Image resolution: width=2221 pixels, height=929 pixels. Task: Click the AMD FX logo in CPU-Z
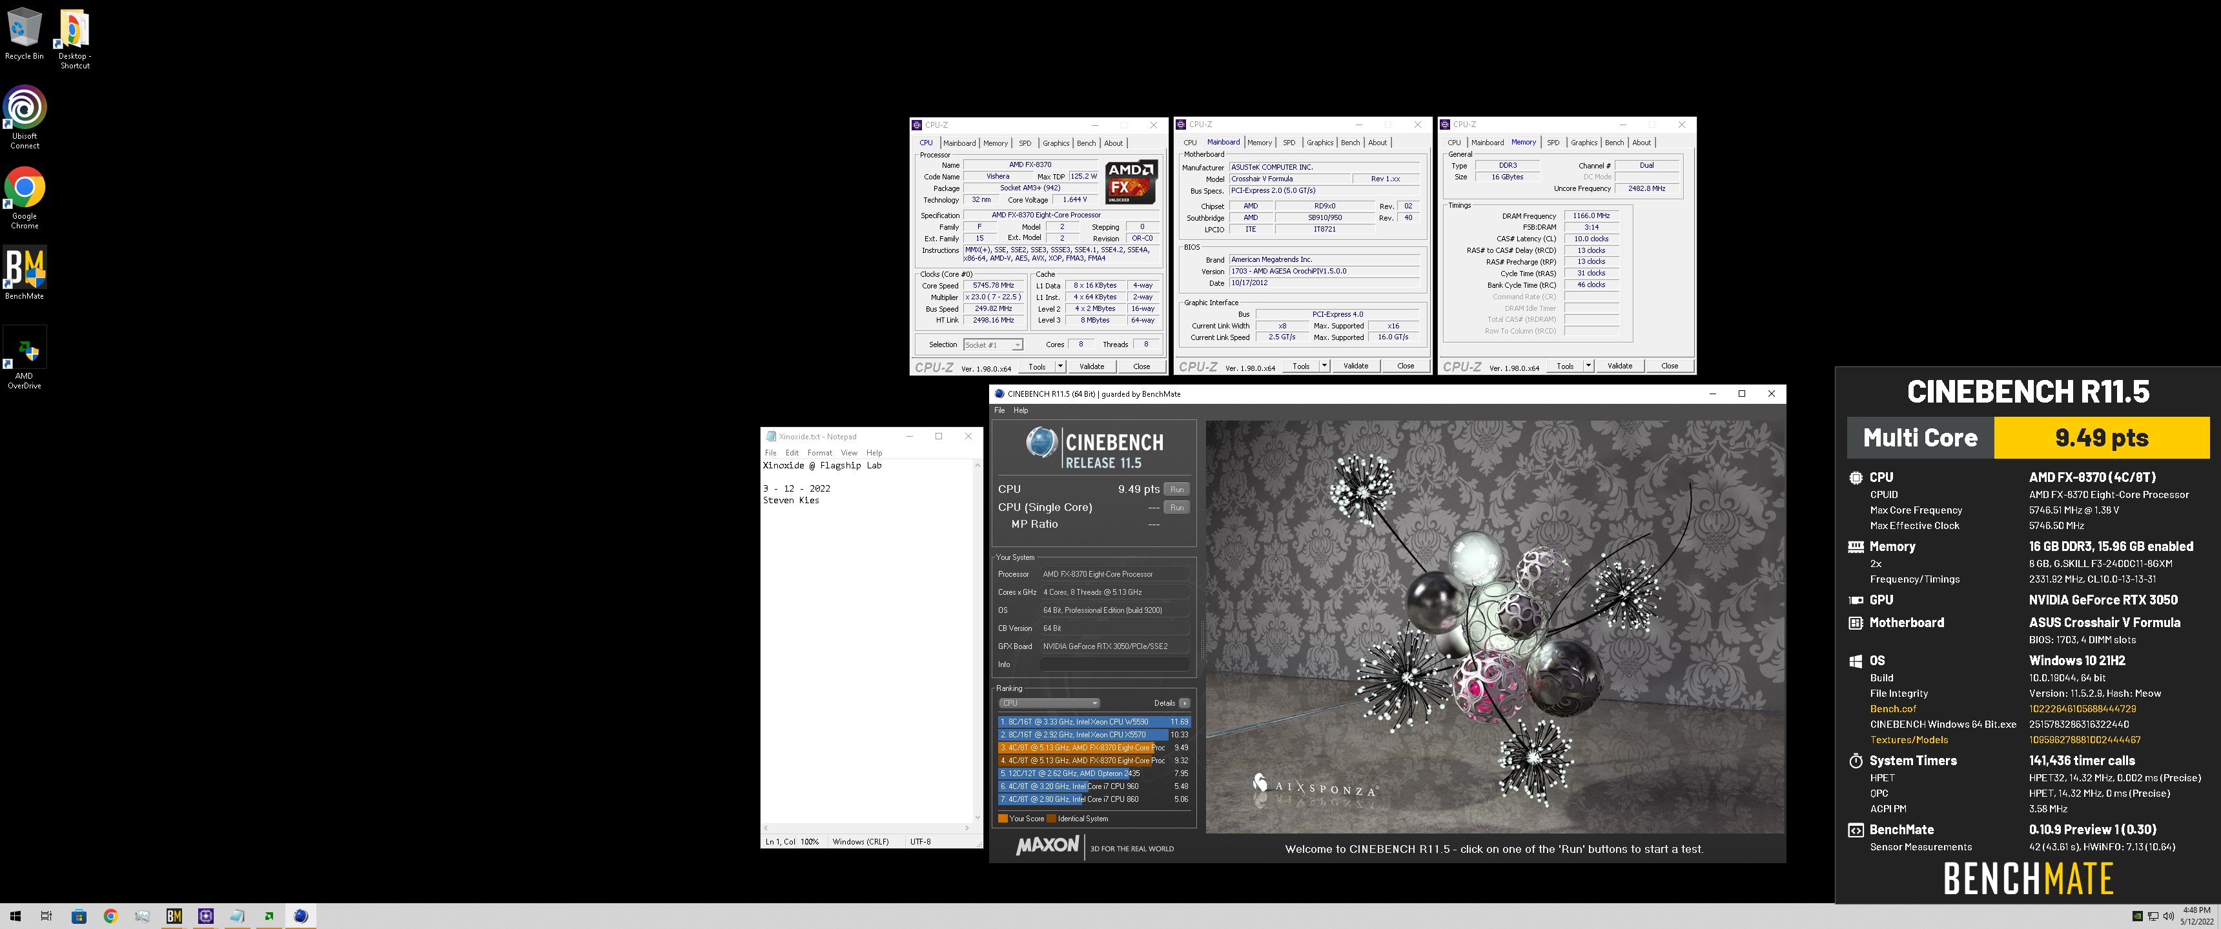click(1131, 182)
